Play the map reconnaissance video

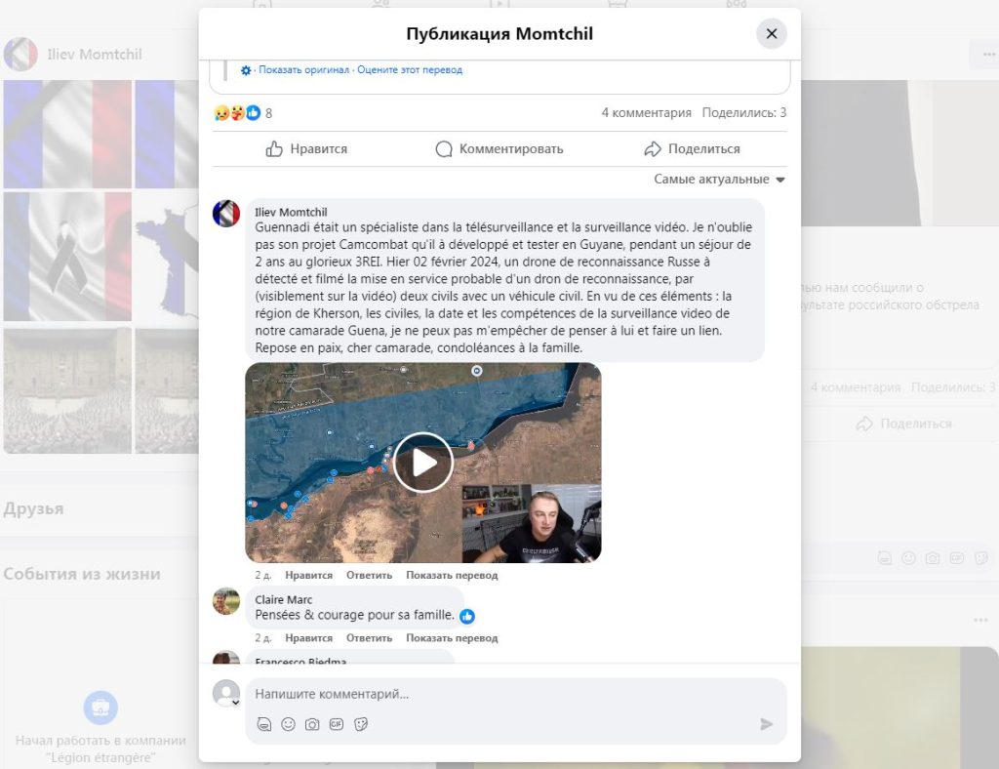pyautogui.click(x=422, y=463)
